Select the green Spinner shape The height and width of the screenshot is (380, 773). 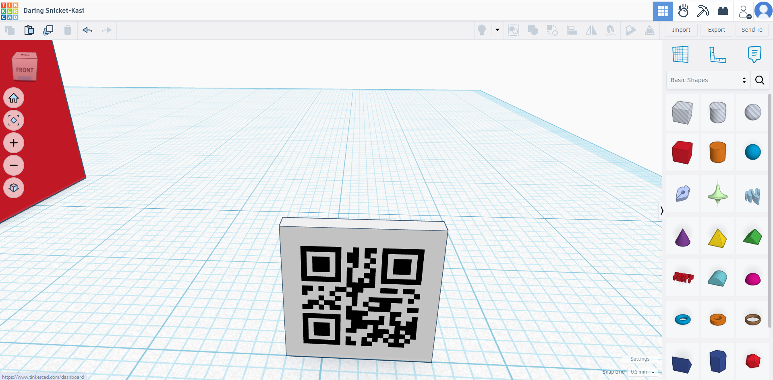[717, 193]
